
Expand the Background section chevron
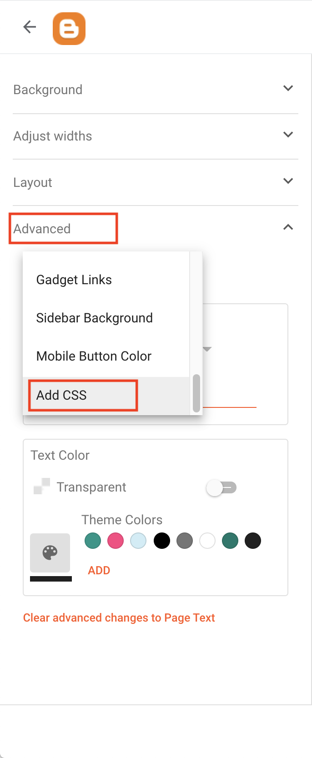coord(288,88)
